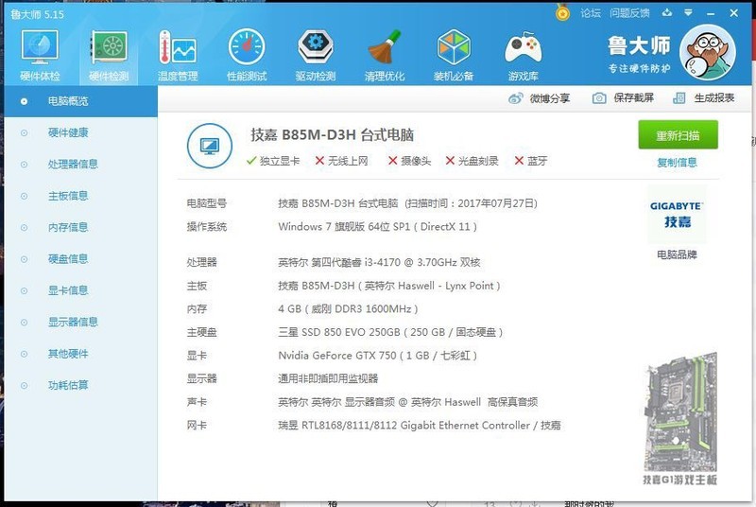Click the cloud download icon in title bar
This screenshot has height=507, width=756.
[667, 13]
